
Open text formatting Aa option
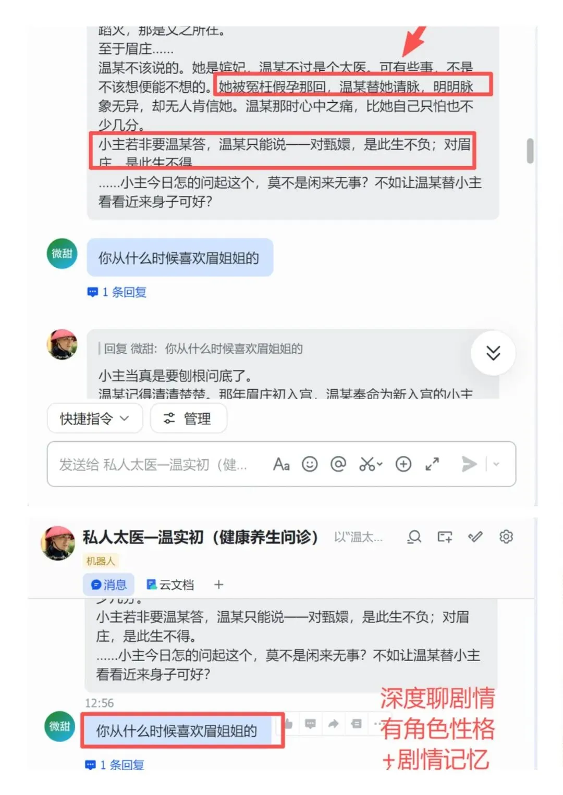point(281,464)
